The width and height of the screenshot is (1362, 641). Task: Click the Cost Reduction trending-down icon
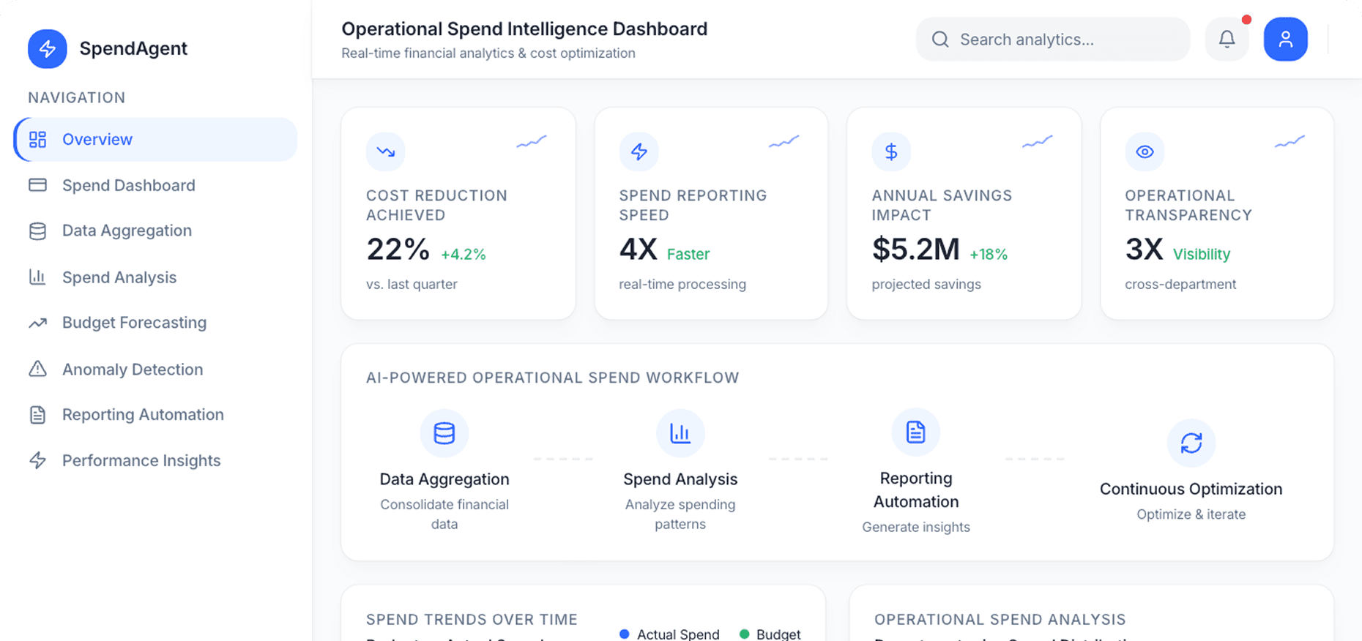386,151
